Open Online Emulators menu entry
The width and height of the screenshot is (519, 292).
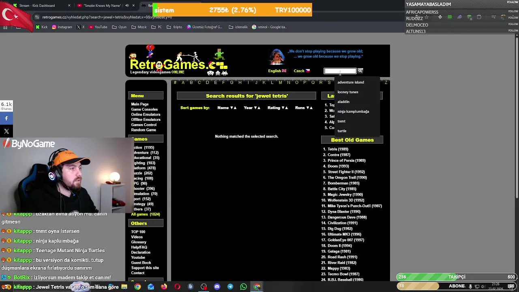(x=146, y=115)
